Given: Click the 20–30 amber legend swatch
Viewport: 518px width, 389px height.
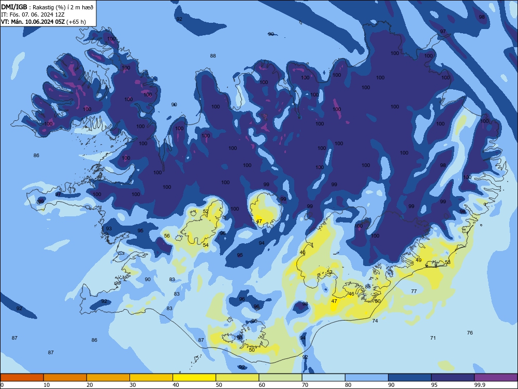Looking at the screenshot, I should point(108,378).
